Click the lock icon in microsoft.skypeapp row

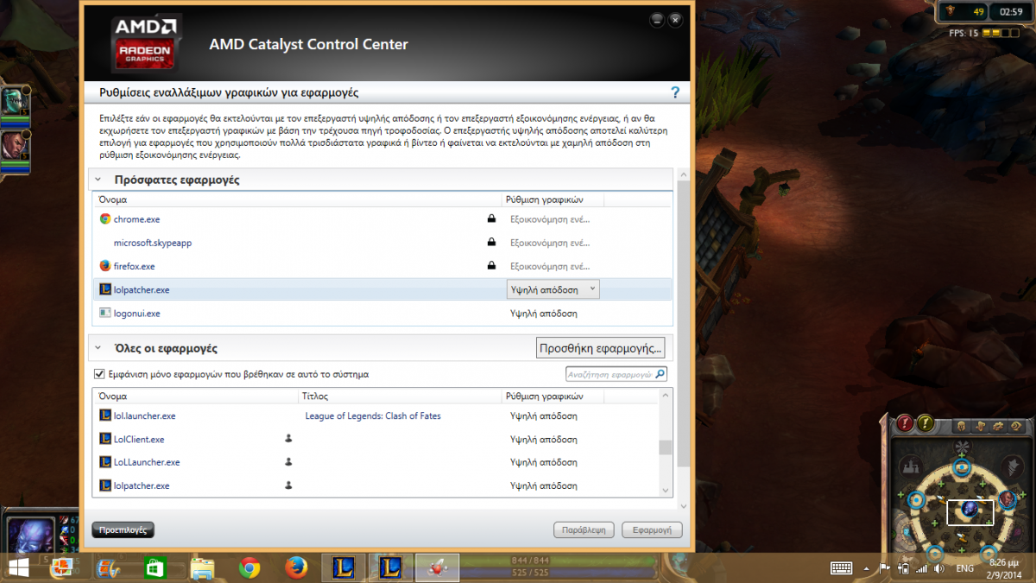coord(491,243)
